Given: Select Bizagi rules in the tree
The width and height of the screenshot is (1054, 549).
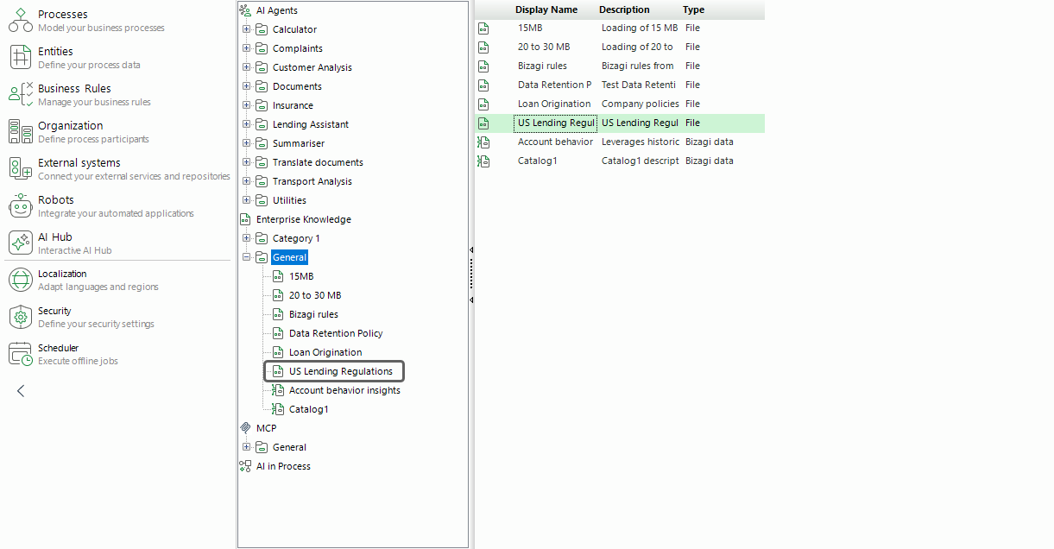Looking at the screenshot, I should pyautogui.click(x=313, y=314).
